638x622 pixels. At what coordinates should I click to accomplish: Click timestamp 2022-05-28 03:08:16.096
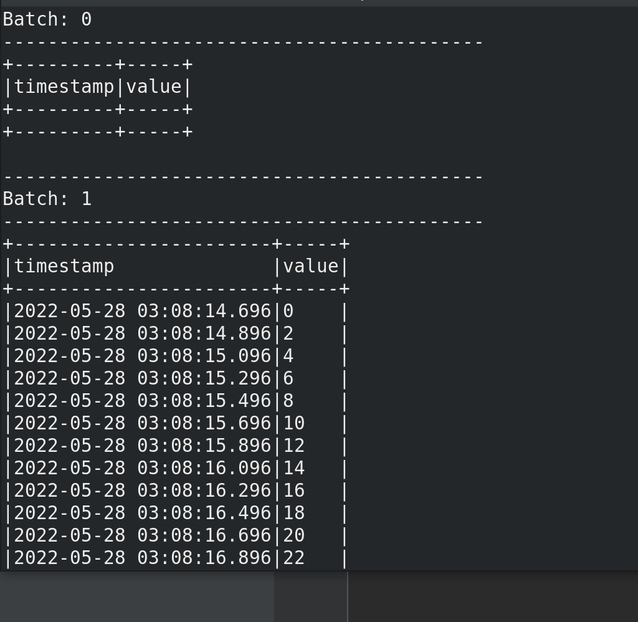(x=143, y=468)
